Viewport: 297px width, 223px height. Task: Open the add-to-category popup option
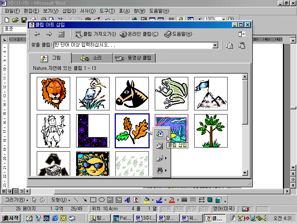161,158
